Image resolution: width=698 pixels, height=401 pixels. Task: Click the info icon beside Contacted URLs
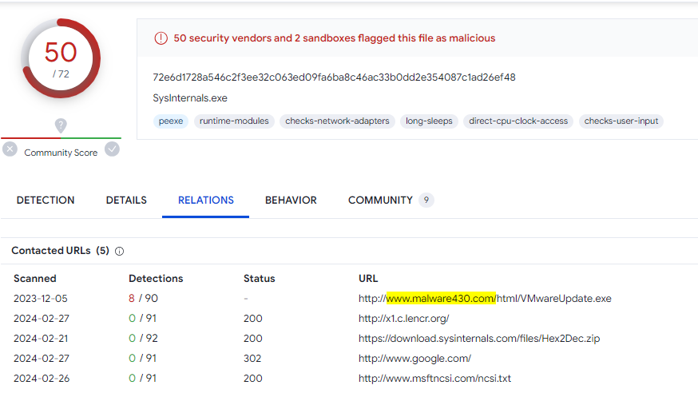120,251
